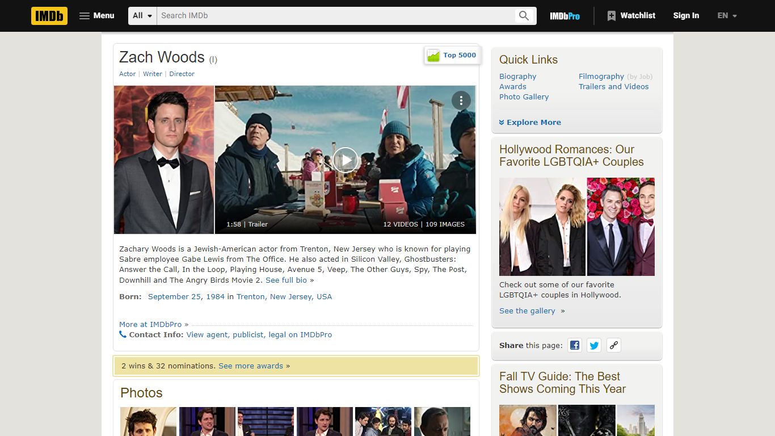The image size is (775, 436).
Task: Open the by Job filmography link
Action: coord(640,77)
